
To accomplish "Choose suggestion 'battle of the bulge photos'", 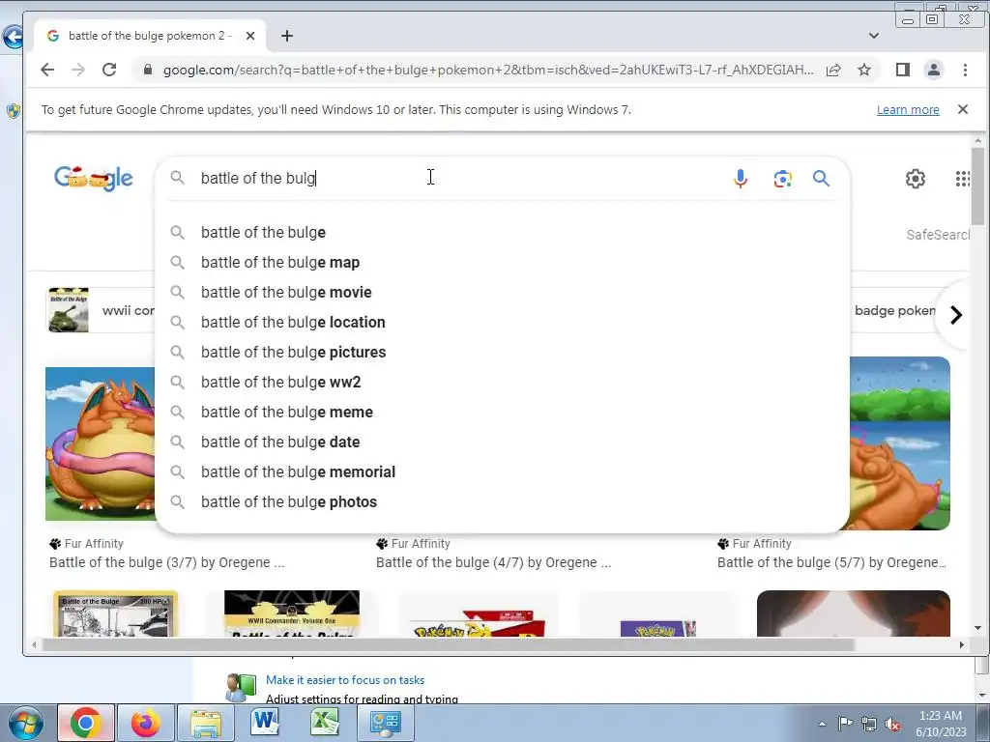I will click(502, 502).
